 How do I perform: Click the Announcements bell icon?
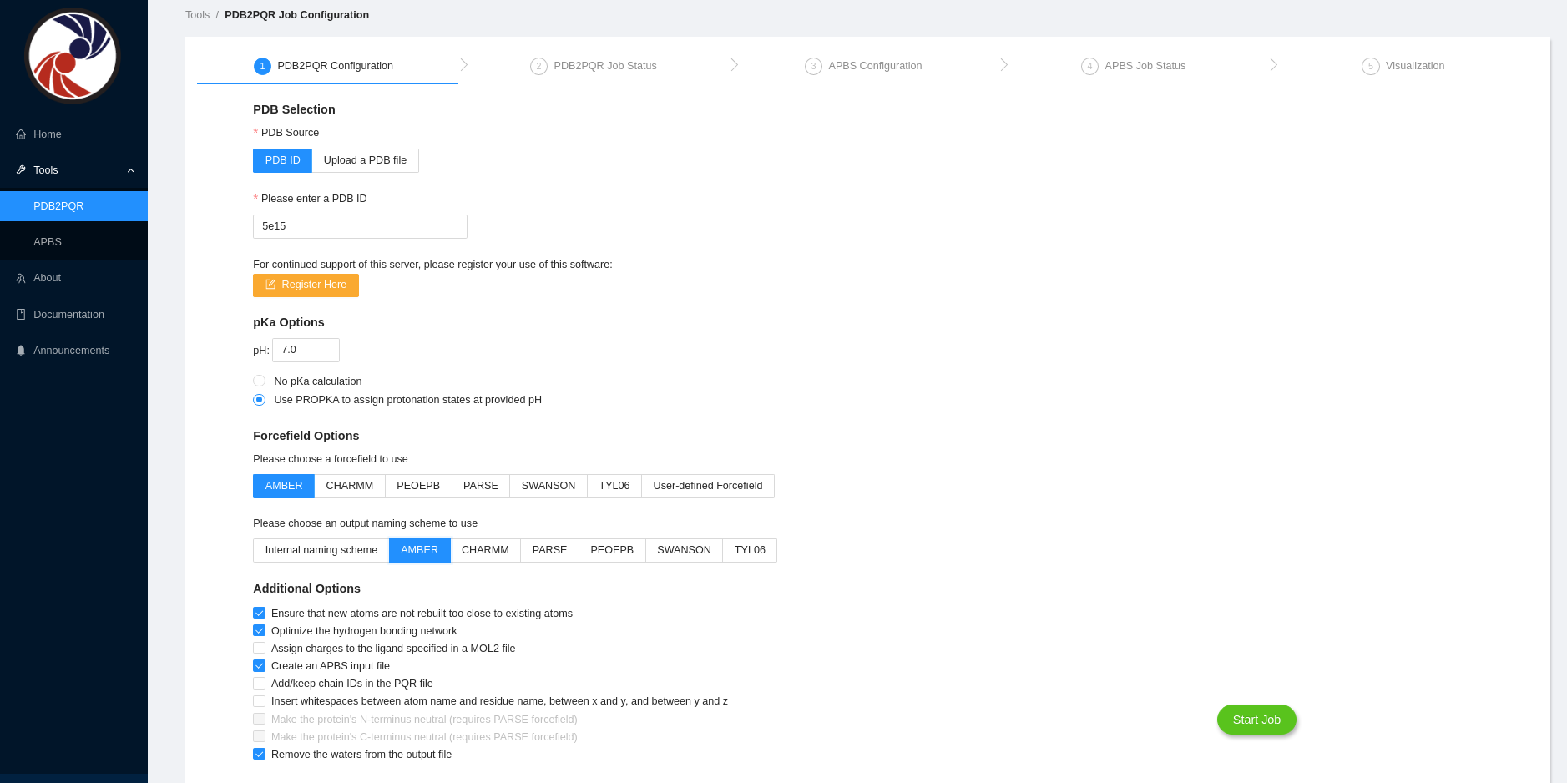[x=21, y=351]
